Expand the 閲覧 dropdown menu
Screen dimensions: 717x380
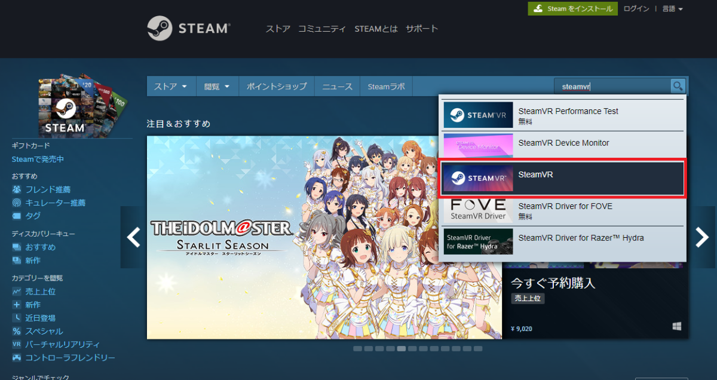217,86
